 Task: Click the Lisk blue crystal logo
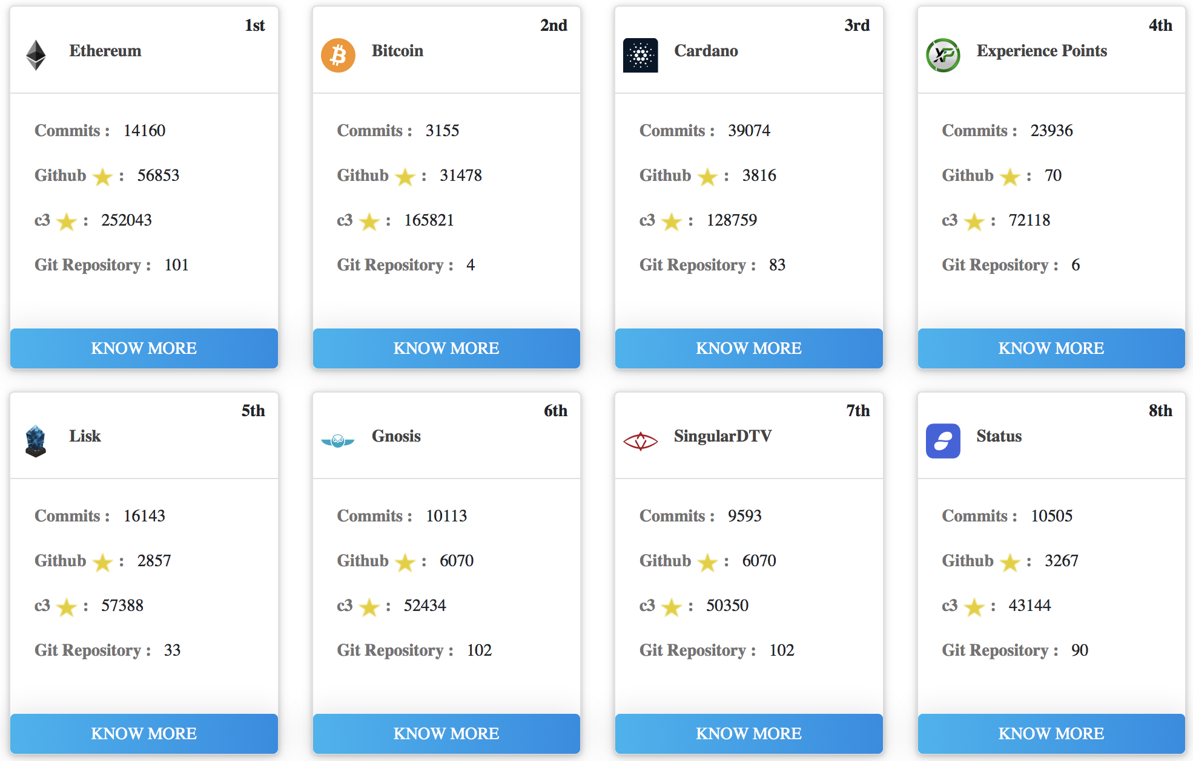click(x=36, y=440)
